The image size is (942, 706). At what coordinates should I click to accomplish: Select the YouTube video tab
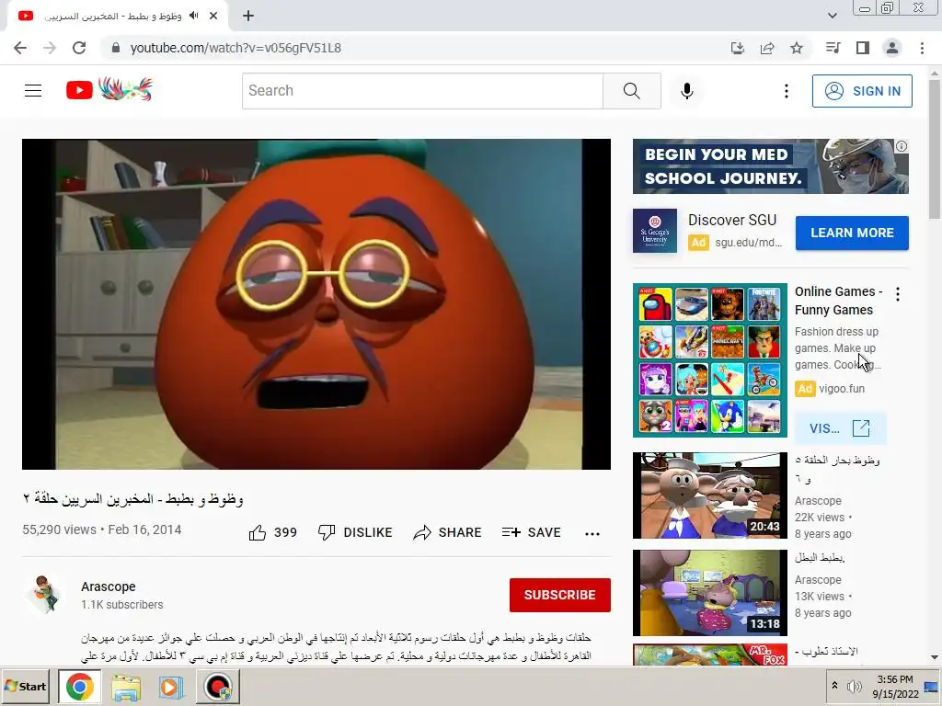point(117,17)
